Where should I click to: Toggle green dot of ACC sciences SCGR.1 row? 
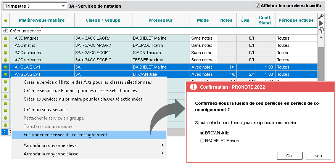tap(6, 53)
